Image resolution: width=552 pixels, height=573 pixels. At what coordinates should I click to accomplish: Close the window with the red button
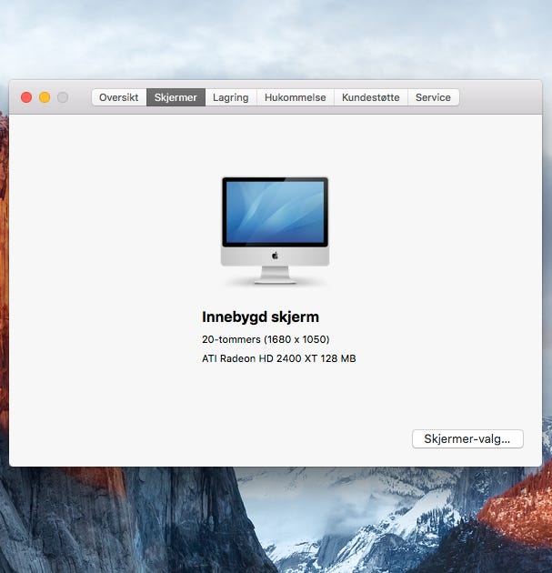[x=26, y=97]
